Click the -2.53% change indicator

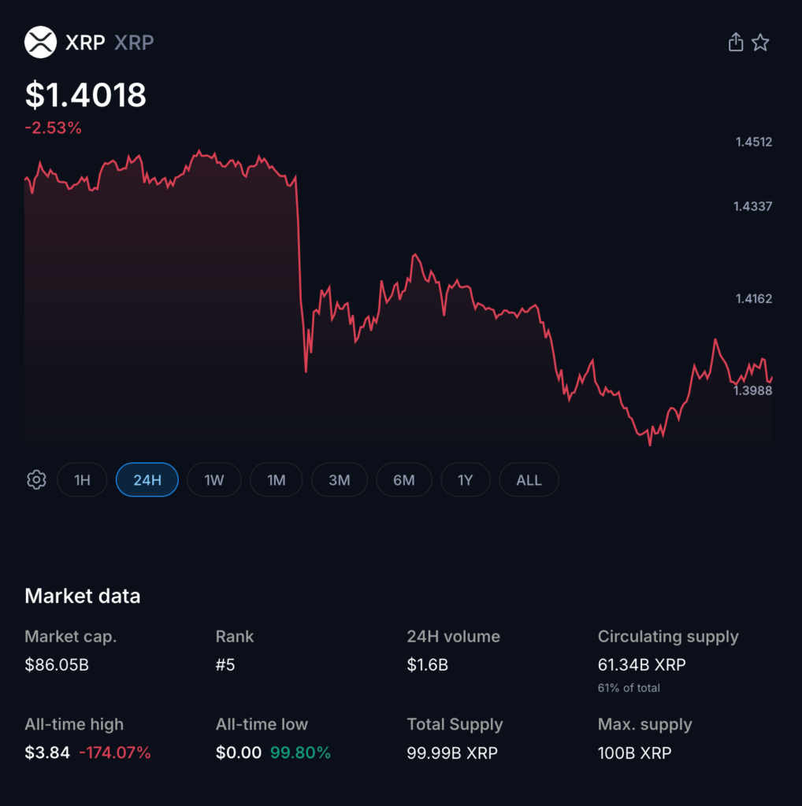[x=52, y=128]
